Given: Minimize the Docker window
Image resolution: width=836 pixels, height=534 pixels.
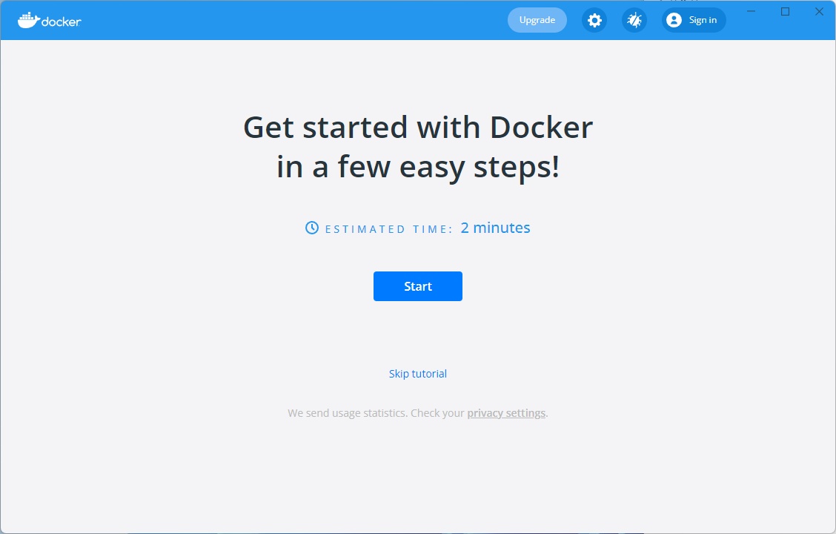Looking at the screenshot, I should coord(752,11).
